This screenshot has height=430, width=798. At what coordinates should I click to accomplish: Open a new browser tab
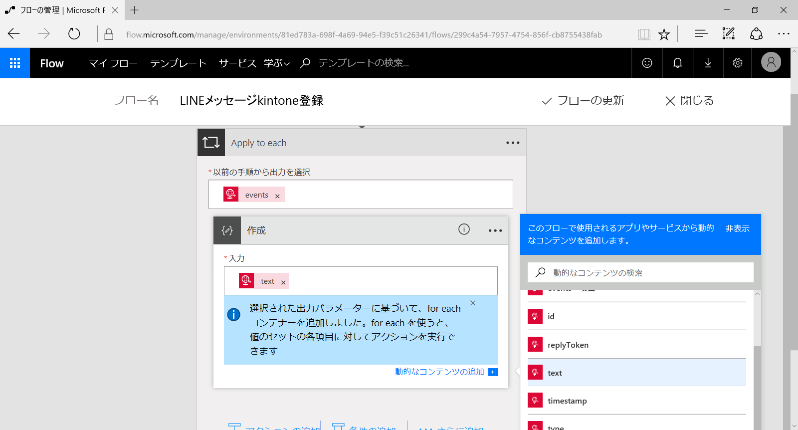pos(135,10)
